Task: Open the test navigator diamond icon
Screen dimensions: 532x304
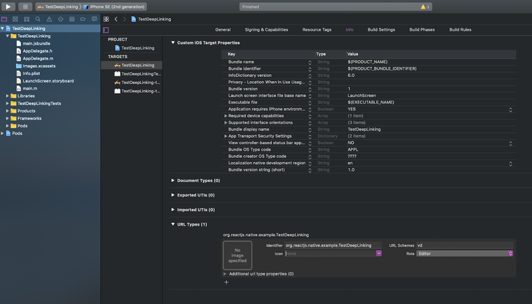Action: (61, 19)
